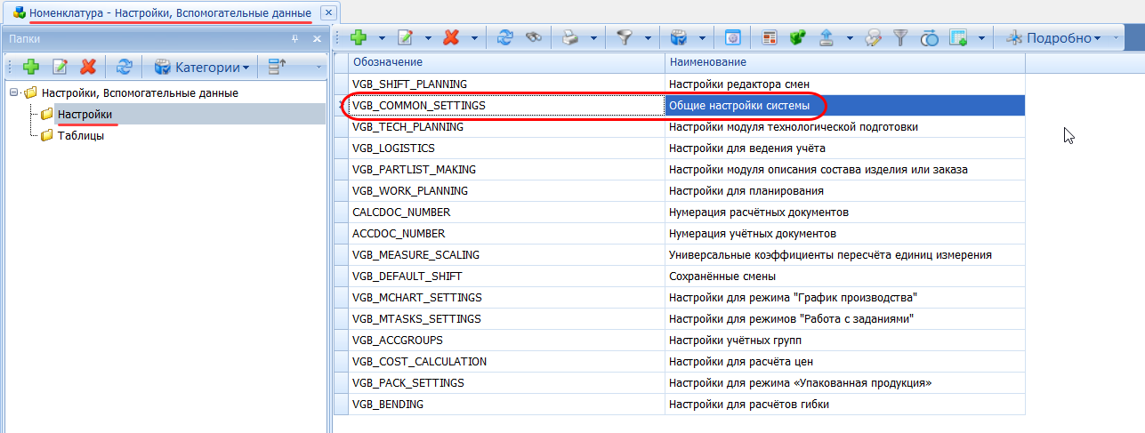Viewport: 1145px width, 433px height.
Task: Select the Номенклатура - Настройки, Вспомогательные данные tab
Action: [169, 12]
